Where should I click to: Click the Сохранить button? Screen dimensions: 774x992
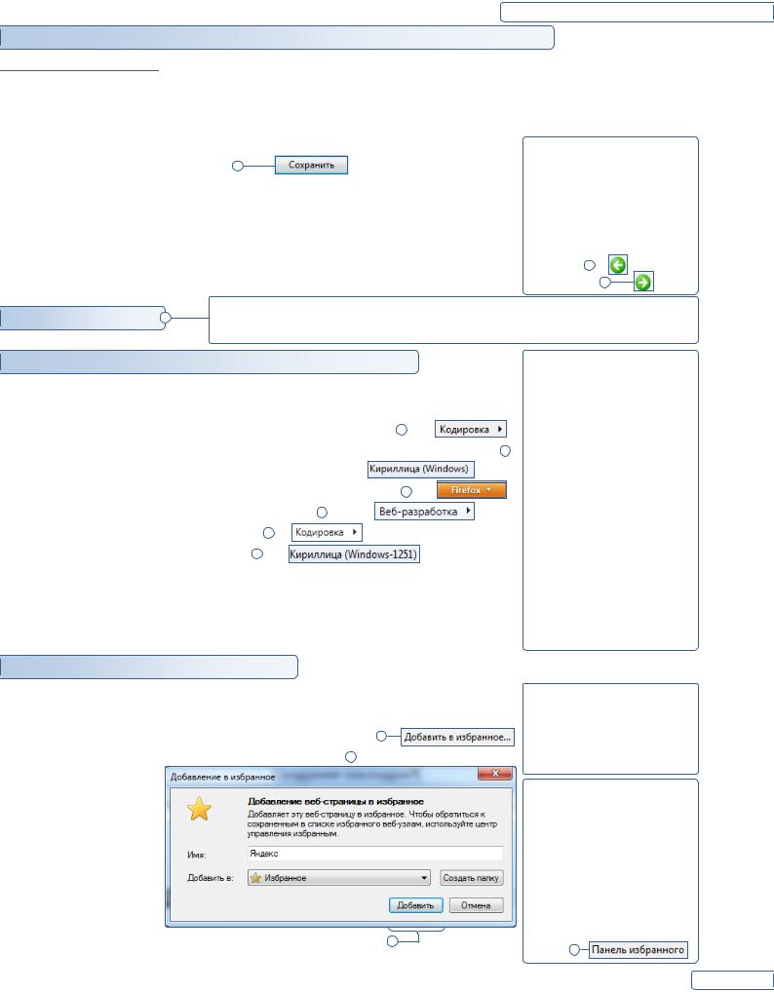(x=311, y=165)
